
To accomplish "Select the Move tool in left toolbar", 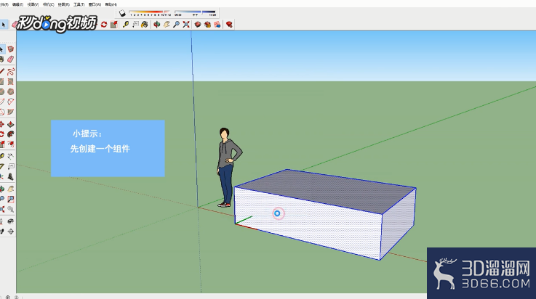I will [2, 124].
